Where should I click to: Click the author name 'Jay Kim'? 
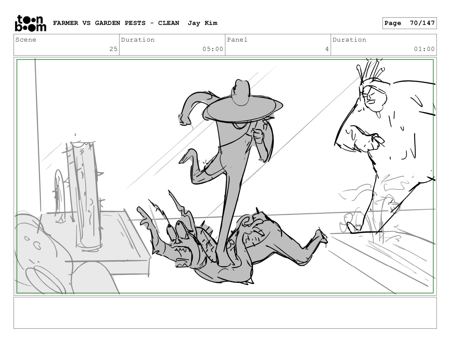(203, 23)
